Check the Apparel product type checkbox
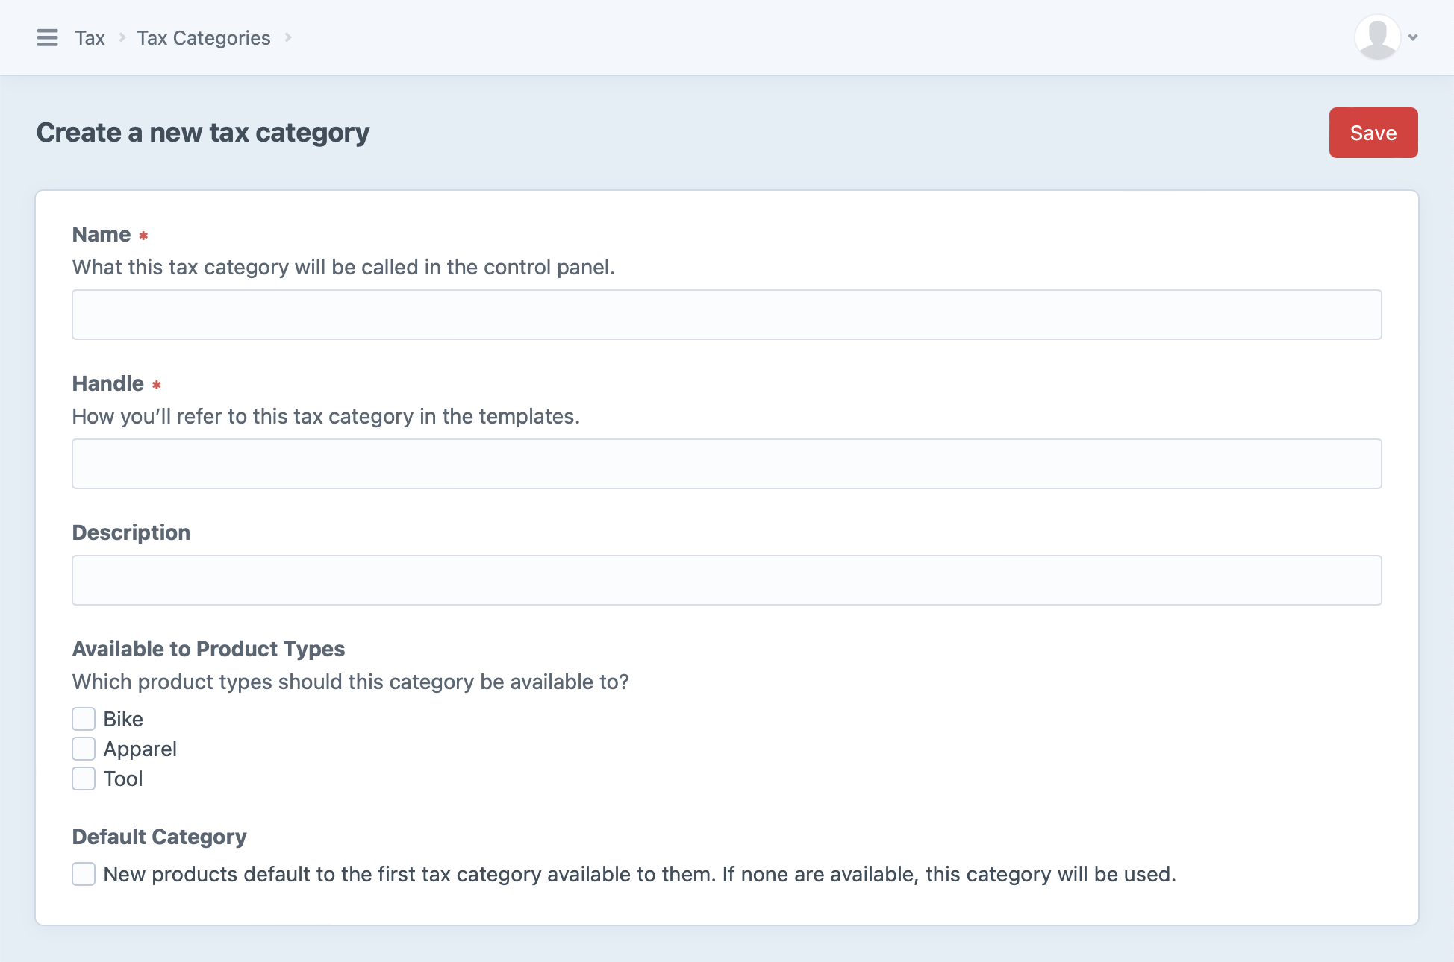This screenshot has width=1454, height=962. pos(83,748)
